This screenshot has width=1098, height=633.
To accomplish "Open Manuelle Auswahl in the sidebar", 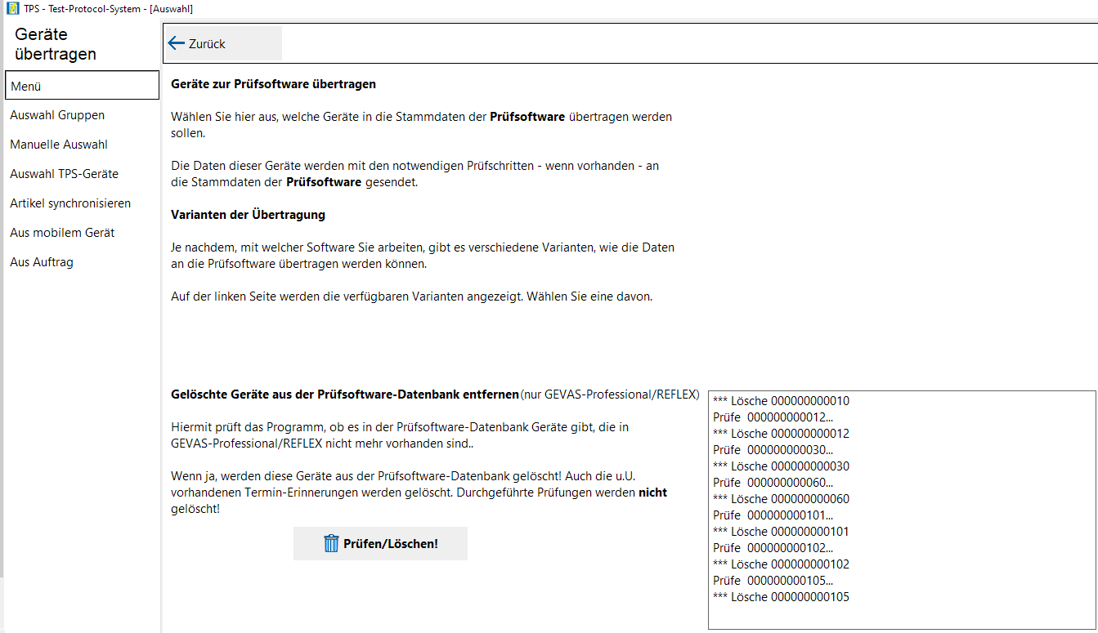I will click(x=59, y=145).
